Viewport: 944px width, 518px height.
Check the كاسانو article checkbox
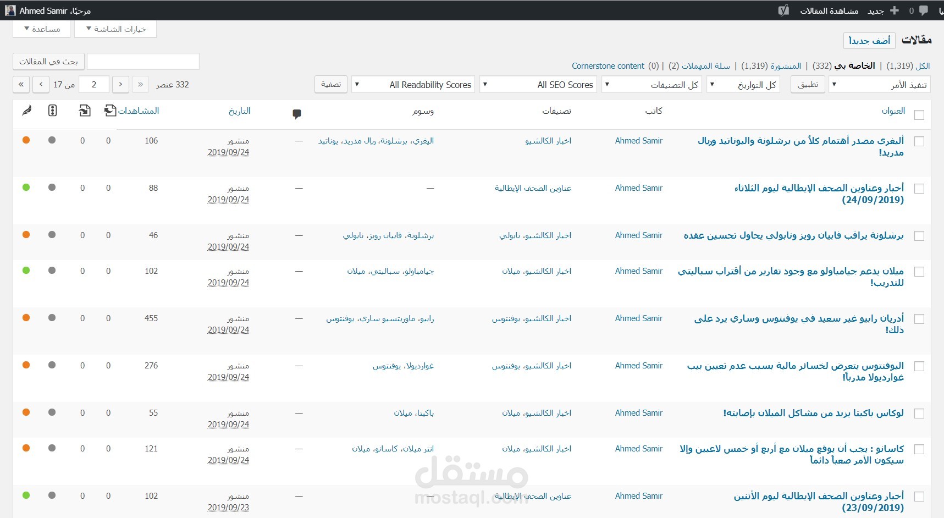click(x=919, y=449)
